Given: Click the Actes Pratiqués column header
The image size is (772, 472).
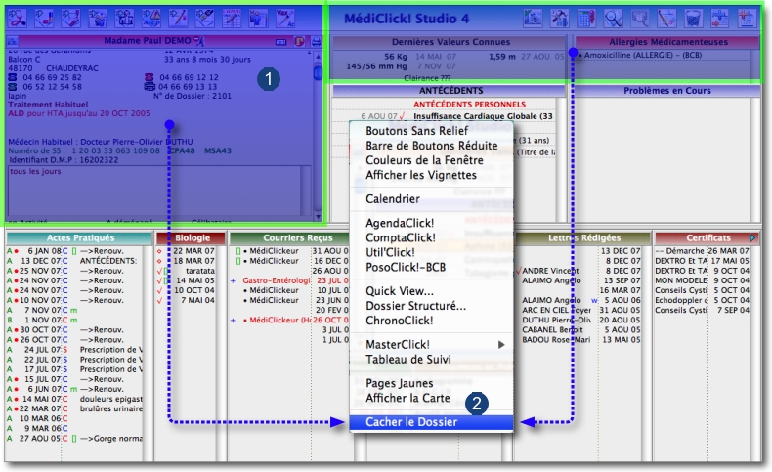Looking at the screenshot, I should (80, 237).
